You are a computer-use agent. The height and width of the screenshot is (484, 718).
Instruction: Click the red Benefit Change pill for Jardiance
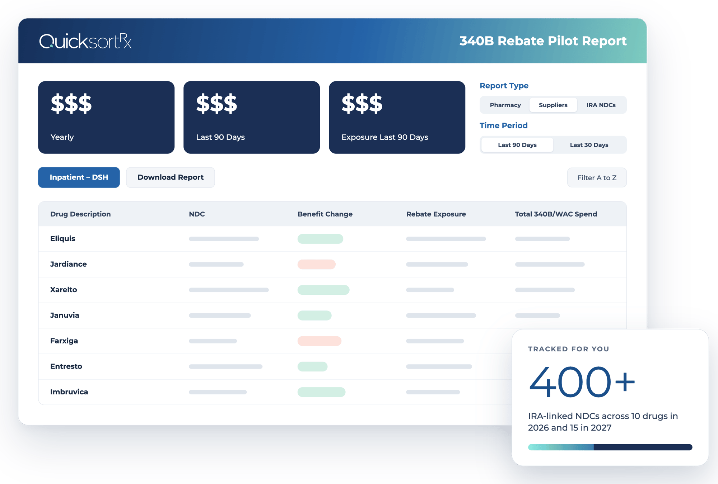coord(316,264)
